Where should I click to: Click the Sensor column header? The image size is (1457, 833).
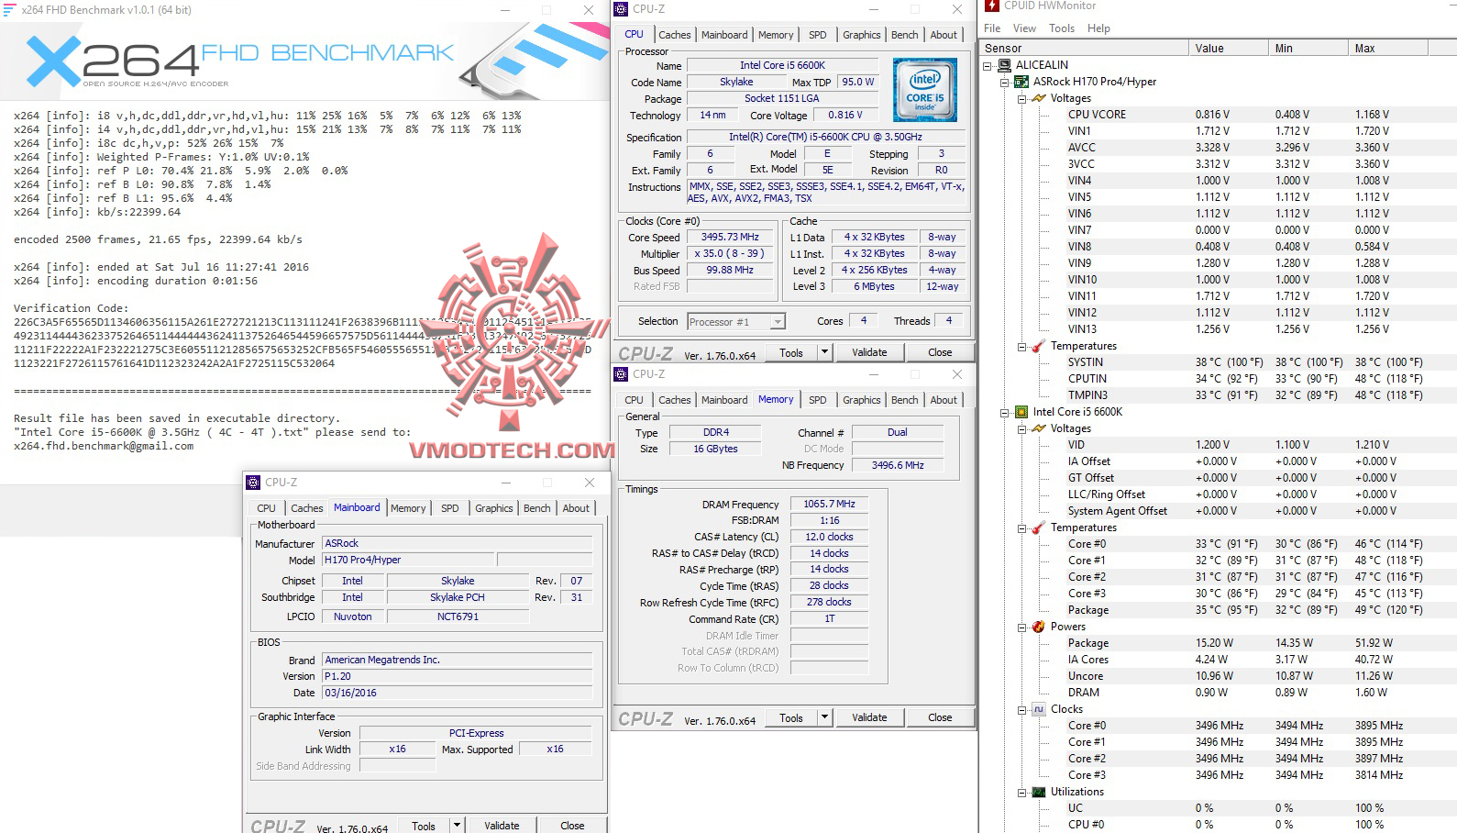[x=1084, y=49]
